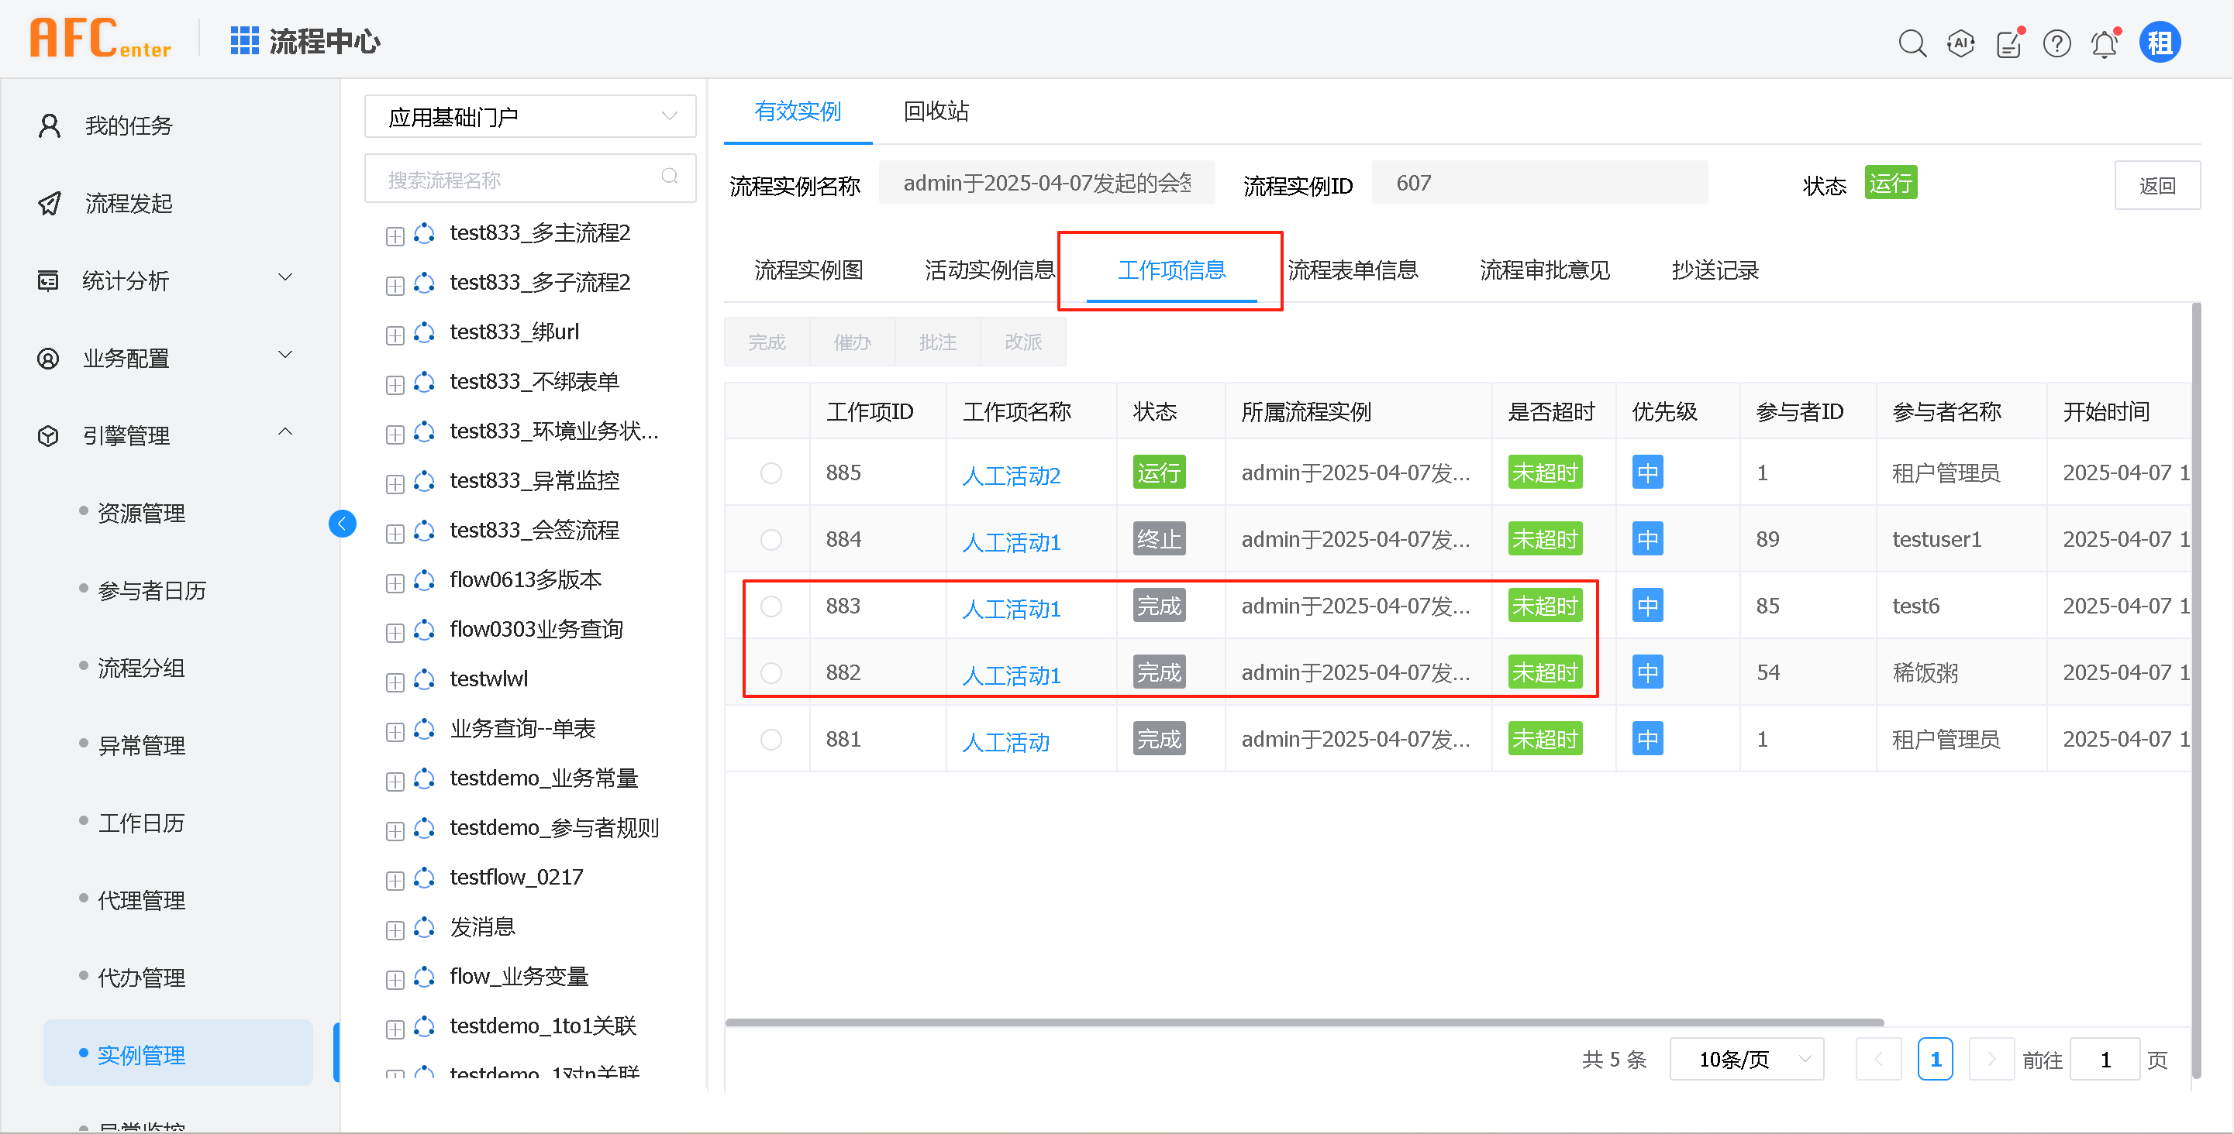
Task: Click the help question mark icon
Action: coord(2056,43)
